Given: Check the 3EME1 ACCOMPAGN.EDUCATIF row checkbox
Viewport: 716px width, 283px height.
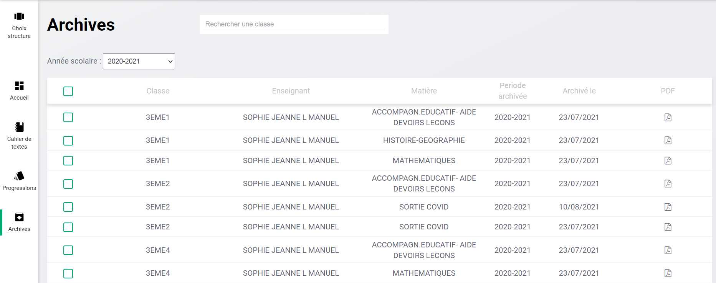Looking at the screenshot, I should click(x=68, y=117).
